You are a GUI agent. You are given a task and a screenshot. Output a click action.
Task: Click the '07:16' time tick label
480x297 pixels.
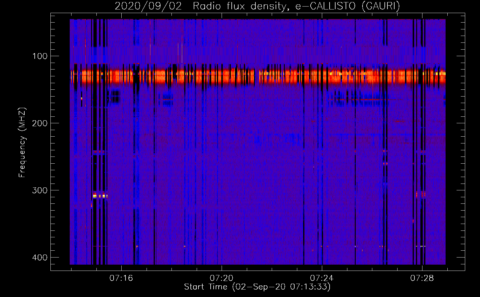point(121,278)
